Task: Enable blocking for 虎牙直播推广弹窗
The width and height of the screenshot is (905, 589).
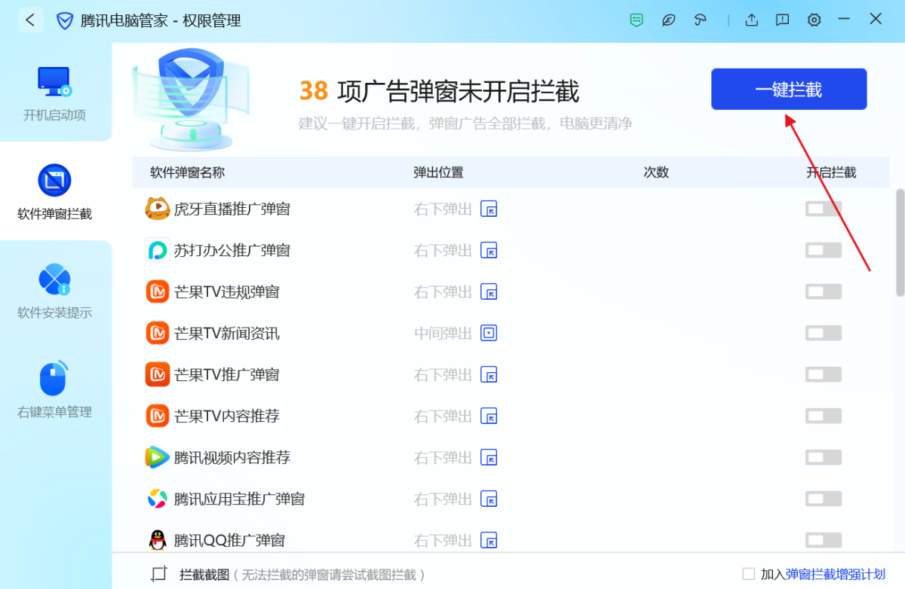Action: point(823,209)
